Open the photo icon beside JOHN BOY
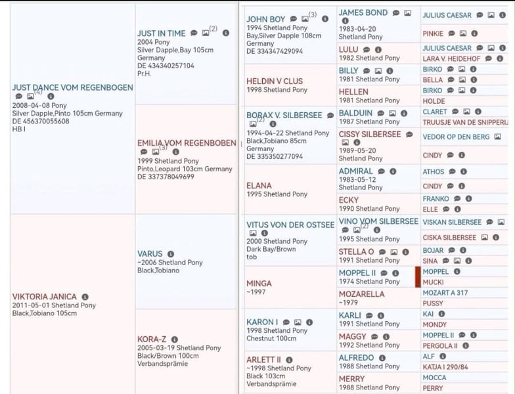The image size is (515, 394). (x=305, y=18)
